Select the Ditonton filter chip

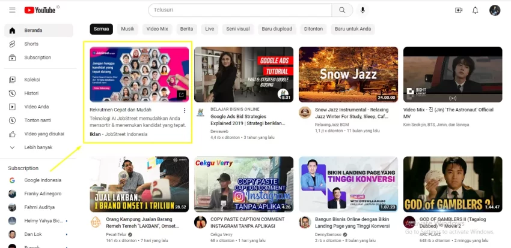(313, 29)
